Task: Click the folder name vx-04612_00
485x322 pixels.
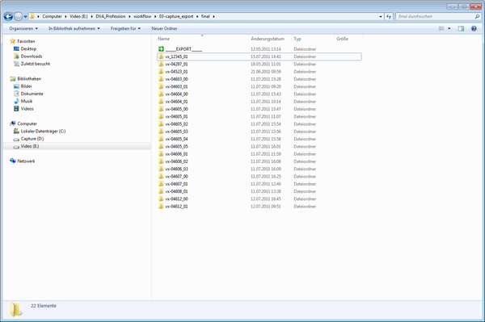Action: click(x=176, y=199)
